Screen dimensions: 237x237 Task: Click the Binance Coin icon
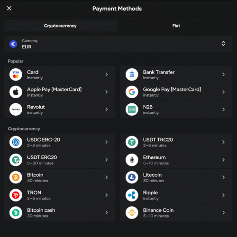pos(132,213)
